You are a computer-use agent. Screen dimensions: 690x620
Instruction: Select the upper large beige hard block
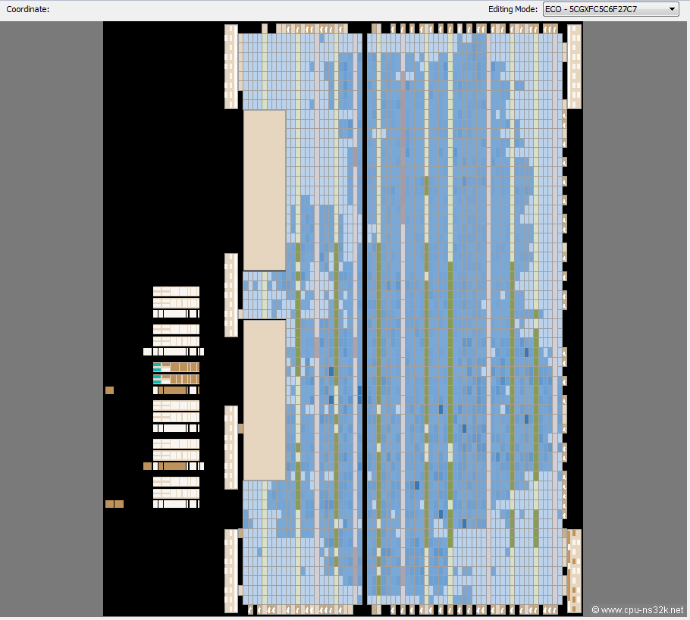tap(264, 189)
